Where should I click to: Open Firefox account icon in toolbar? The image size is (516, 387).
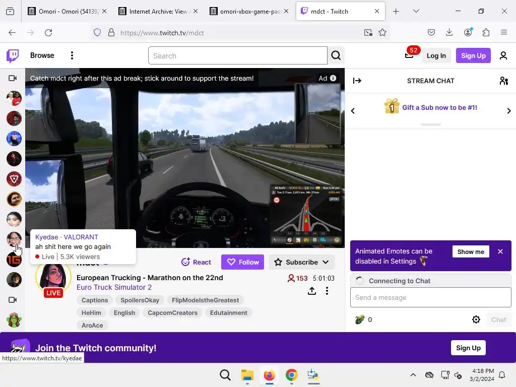click(x=468, y=33)
